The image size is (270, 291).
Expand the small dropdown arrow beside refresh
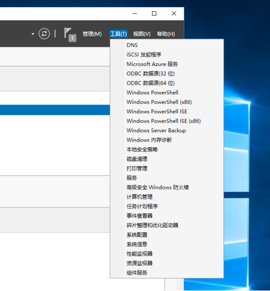coord(33,34)
